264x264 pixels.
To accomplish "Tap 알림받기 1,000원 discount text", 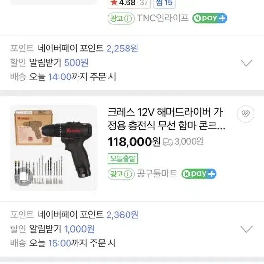I will (x=62, y=229).
